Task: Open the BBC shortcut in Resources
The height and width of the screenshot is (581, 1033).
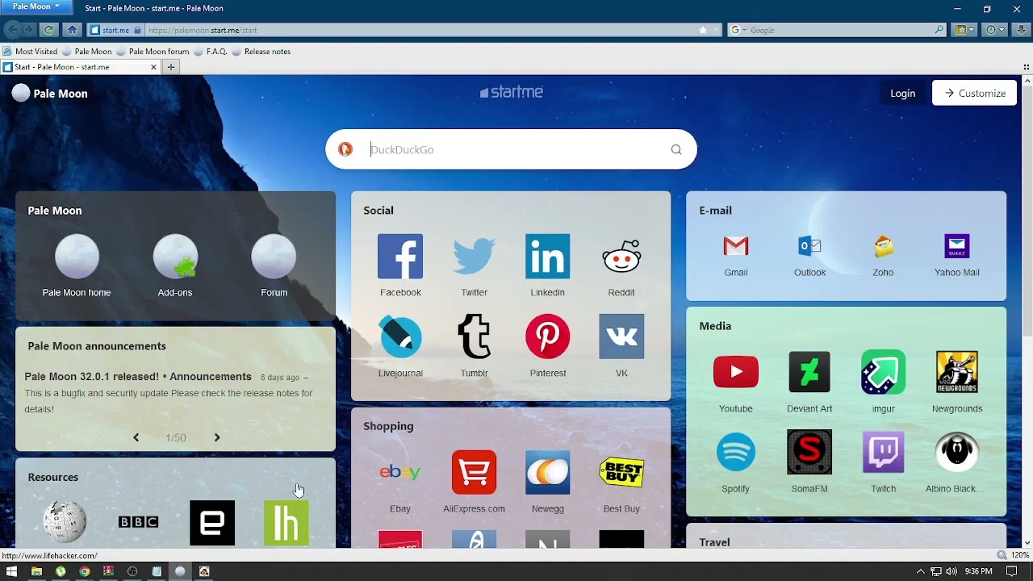Action: tap(138, 522)
